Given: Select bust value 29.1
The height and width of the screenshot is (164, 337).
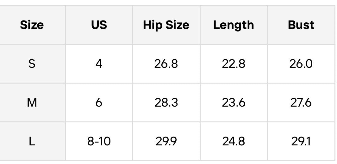Looking at the screenshot, I should pyautogui.click(x=301, y=142).
